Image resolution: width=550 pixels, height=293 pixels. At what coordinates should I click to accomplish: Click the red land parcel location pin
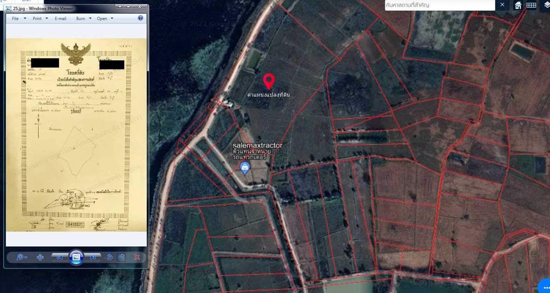[x=269, y=82]
